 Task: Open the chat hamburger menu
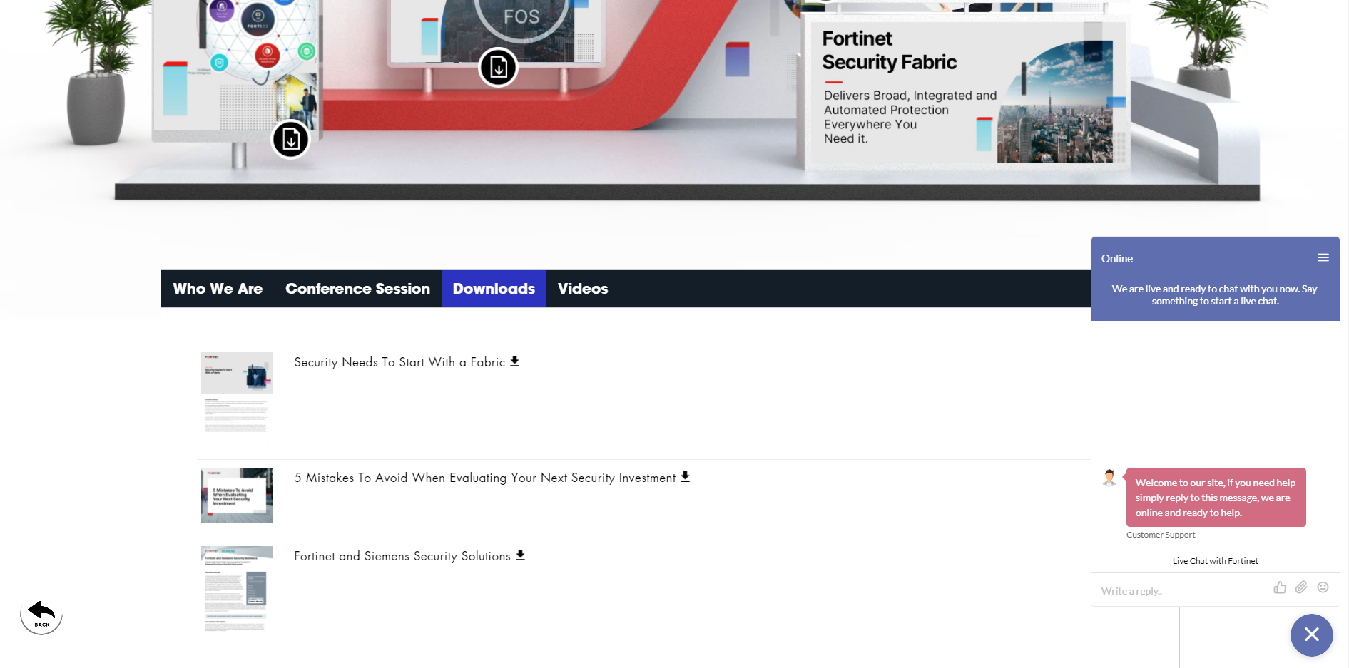coord(1323,258)
